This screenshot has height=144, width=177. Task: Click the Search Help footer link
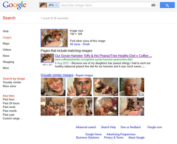click(108, 127)
